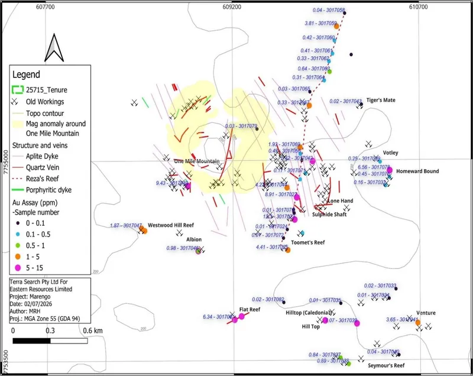Click the 607700 easting label

(x=46, y=7)
